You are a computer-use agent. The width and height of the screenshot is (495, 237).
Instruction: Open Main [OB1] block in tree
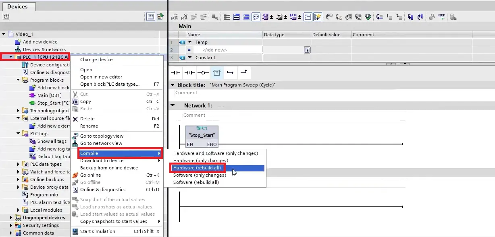tap(48, 95)
